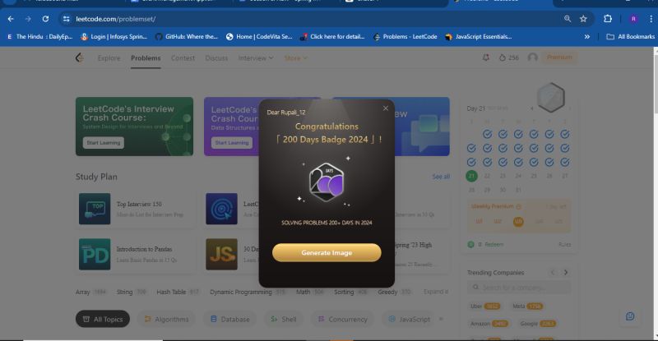Open the zoom magnifier in address bar

pos(568,19)
